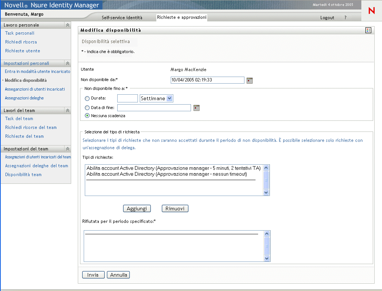This screenshot has width=382, height=291.
Task: Select the Durata radio button
Action: [x=87, y=98]
